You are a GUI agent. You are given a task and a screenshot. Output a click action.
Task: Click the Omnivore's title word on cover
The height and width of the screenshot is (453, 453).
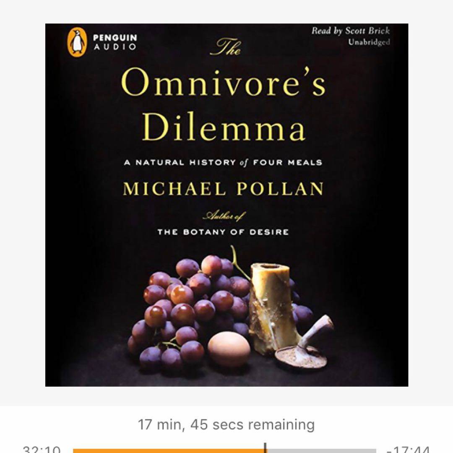click(x=224, y=82)
